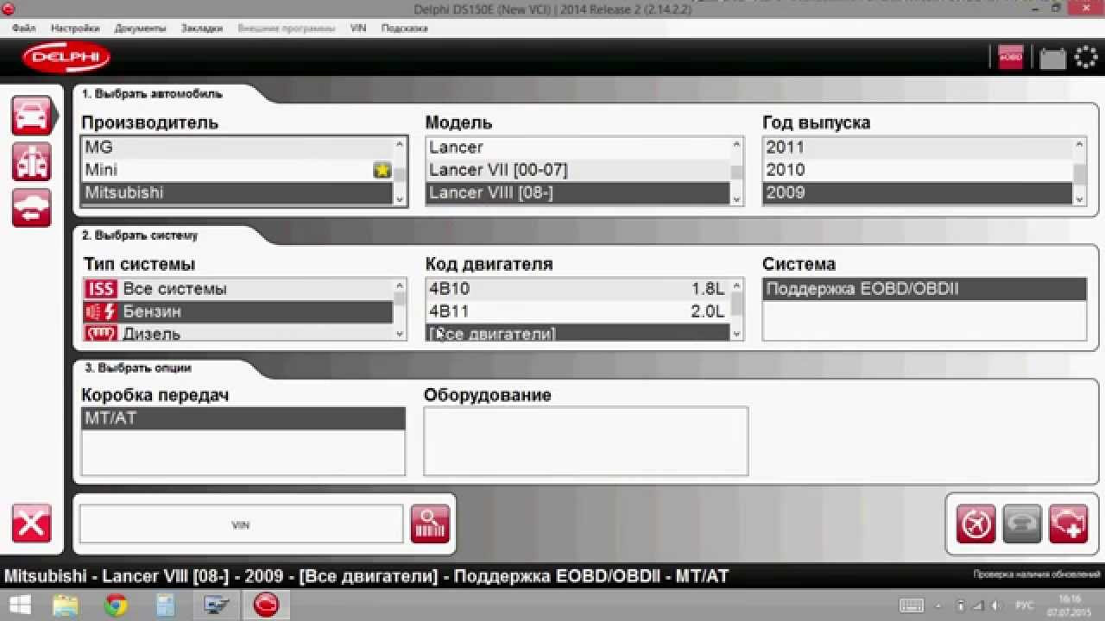Select year 2010
The height and width of the screenshot is (621, 1105).
click(919, 170)
